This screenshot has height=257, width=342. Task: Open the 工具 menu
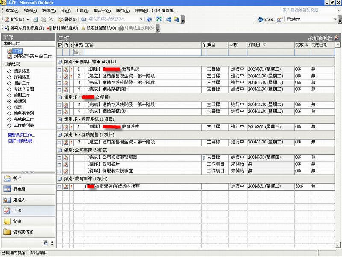[82, 10]
